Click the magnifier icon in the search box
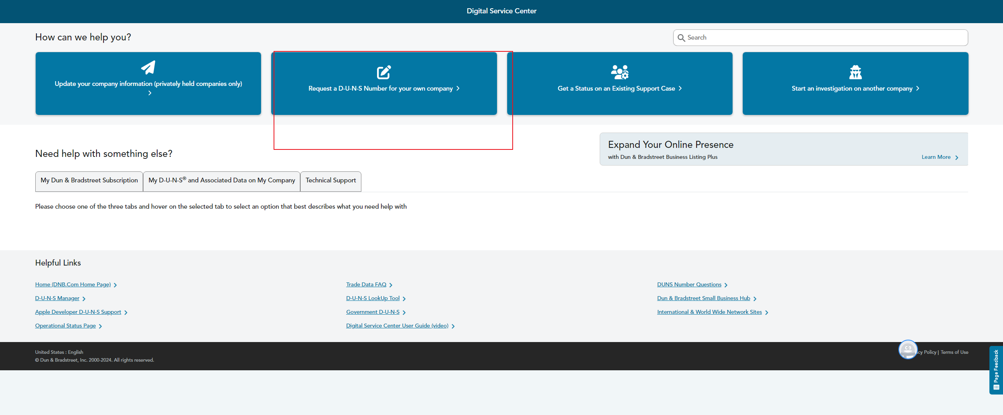1003x415 pixels. tap(681, 38)
